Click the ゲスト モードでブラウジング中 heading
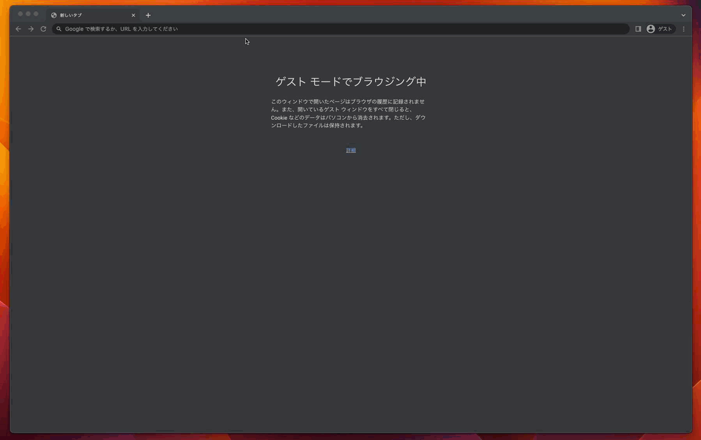Image resolution: width=701 pixels, height=440 pixels. coord(350,82)
